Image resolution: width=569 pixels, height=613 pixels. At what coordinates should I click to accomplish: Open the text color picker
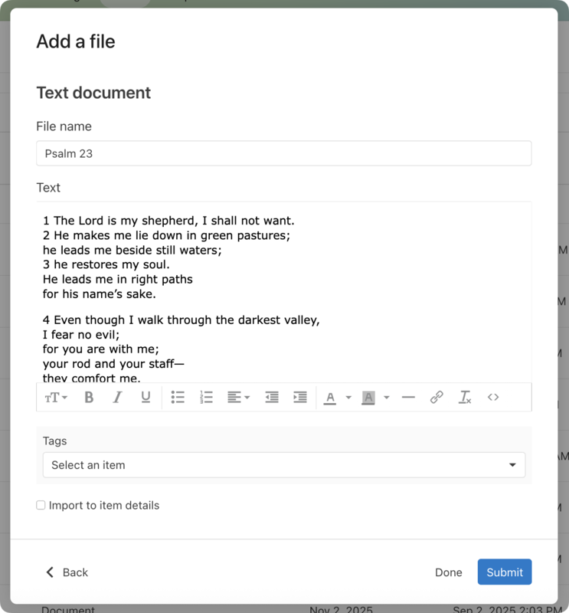pyautogui.click(x=332, y=397)
